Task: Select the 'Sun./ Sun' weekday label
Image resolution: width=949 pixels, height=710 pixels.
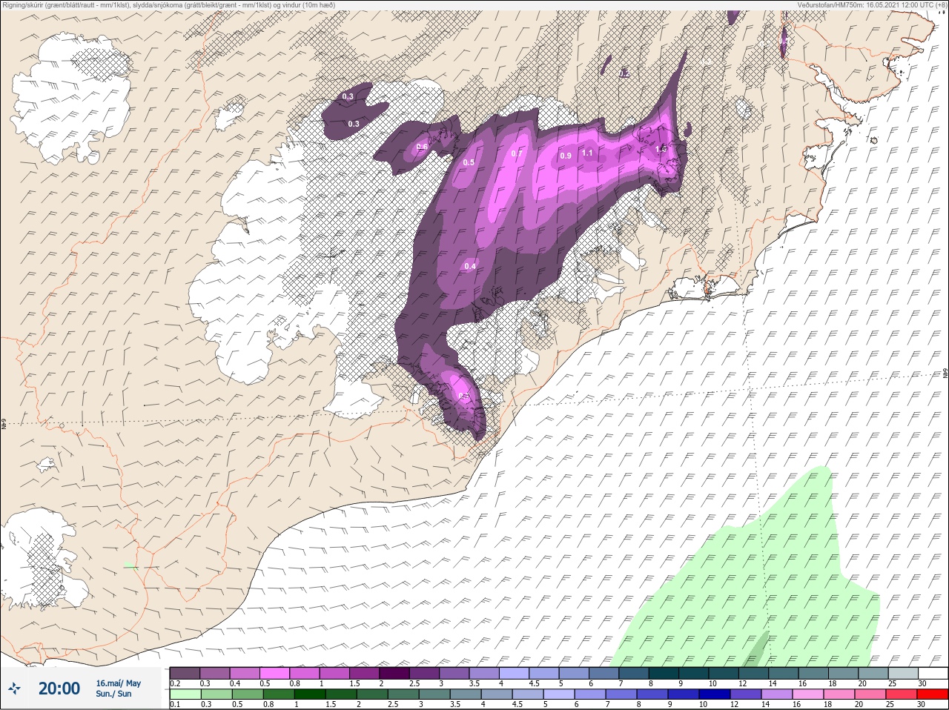Action: [x=114, y=694]
